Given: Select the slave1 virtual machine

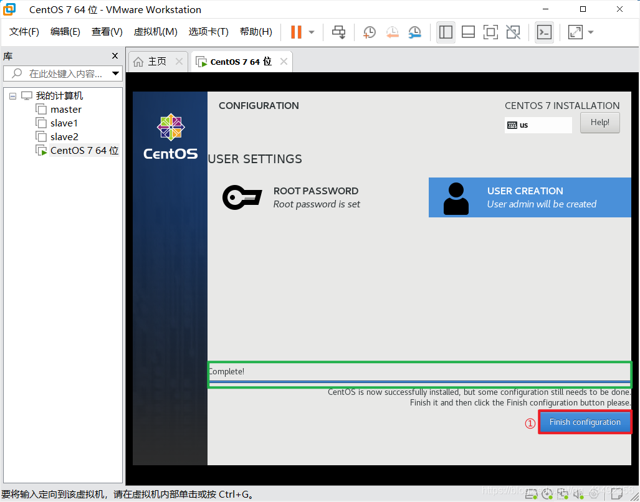Looking at the screenshot, I should (64, 123).
